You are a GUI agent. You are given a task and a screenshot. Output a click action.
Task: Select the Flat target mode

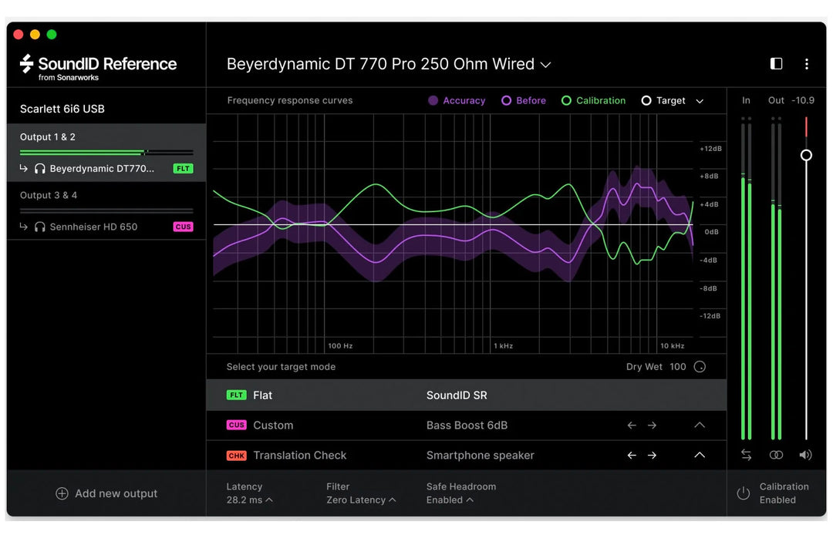point(467,395)
